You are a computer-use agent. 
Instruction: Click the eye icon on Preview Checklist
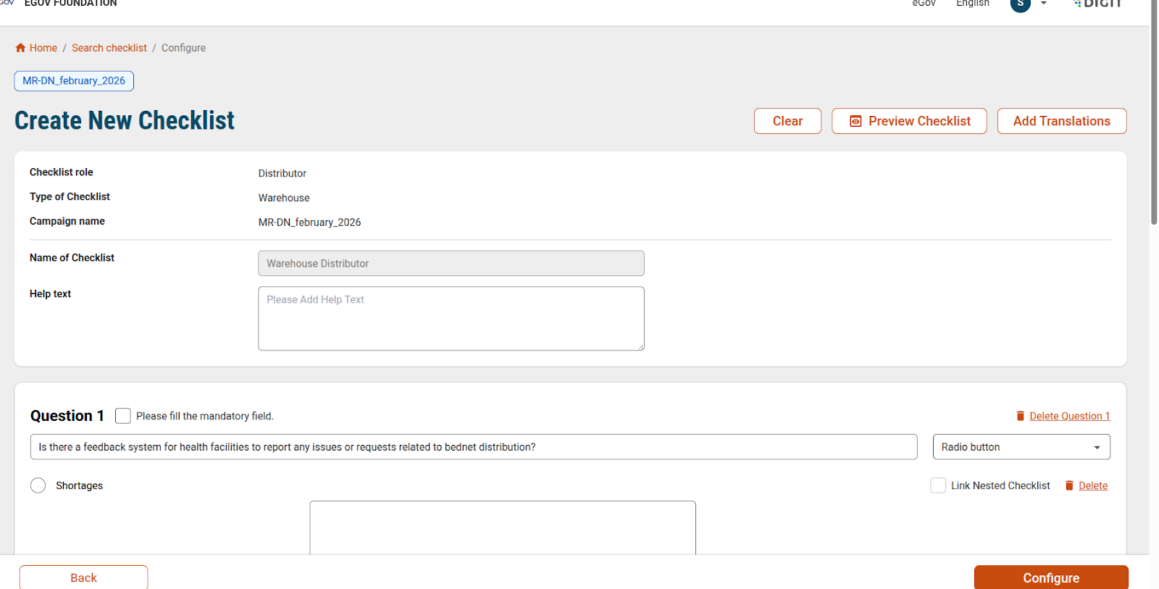[x=855, y=122]
